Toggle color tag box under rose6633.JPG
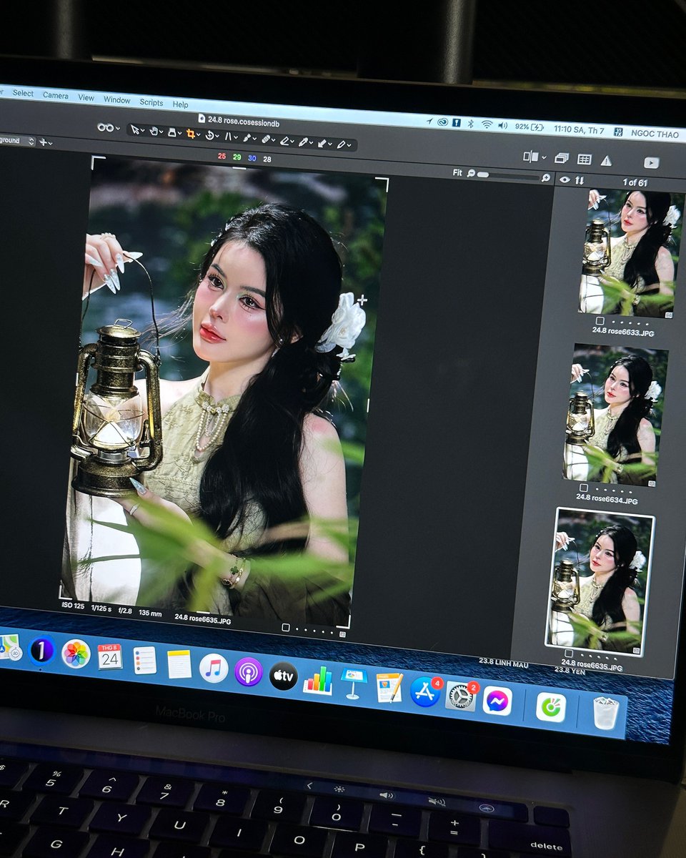686x858 pixels. (600, 321)
